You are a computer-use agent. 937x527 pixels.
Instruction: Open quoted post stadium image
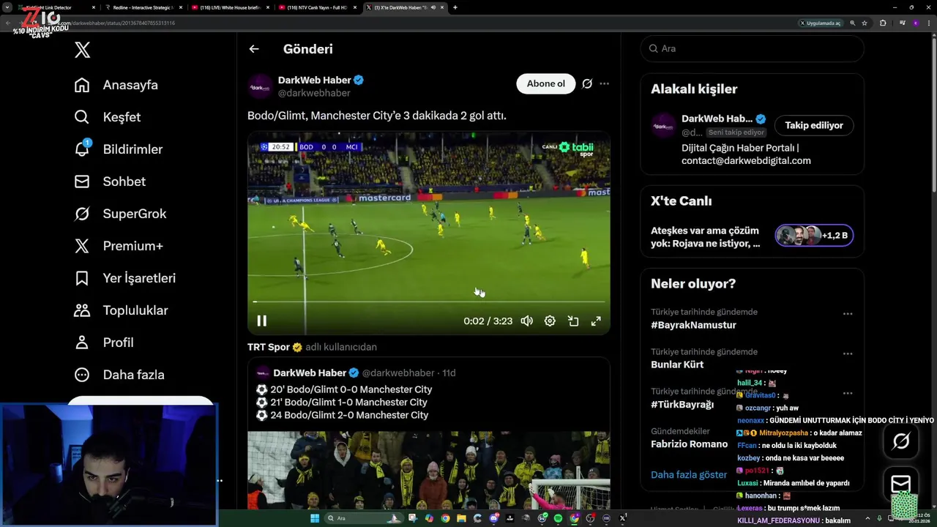pyautogui.click(x=429, y=470)
